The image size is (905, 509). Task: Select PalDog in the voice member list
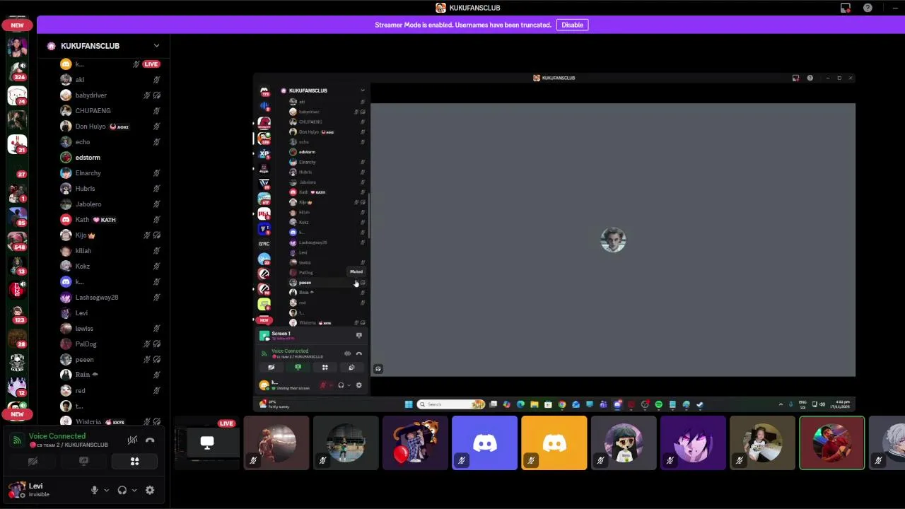pyautogui.click(x=110, y=344)
